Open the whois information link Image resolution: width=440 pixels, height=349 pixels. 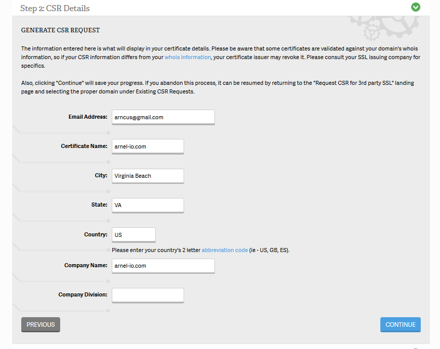[187, 58]
